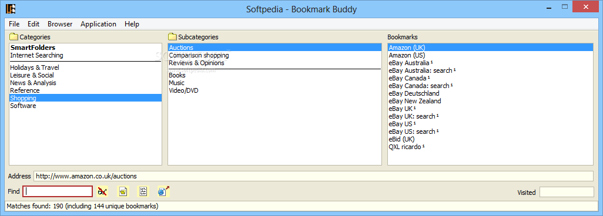Click the browser page icon with red arrow
This screenshot has height=216, width=603.
click(x=163, y=191)
